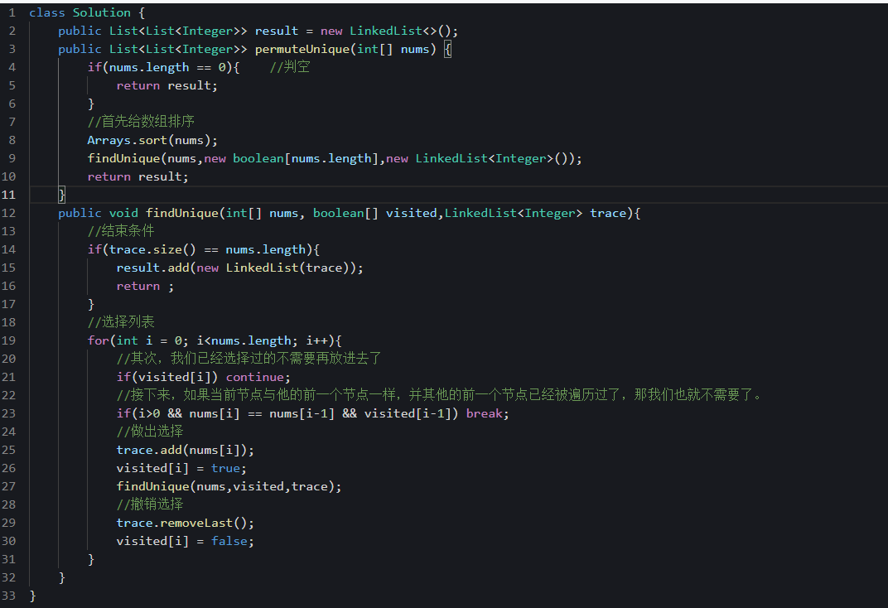Click the comment "//判空"

coord(290,67)
